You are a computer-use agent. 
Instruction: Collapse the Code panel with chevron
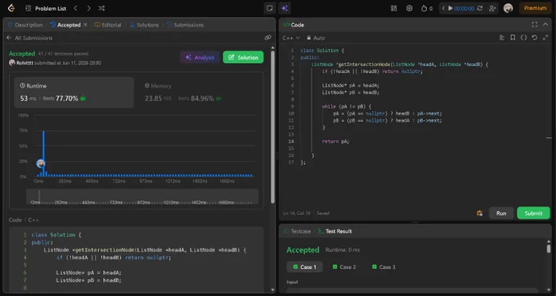pos(545,25)
